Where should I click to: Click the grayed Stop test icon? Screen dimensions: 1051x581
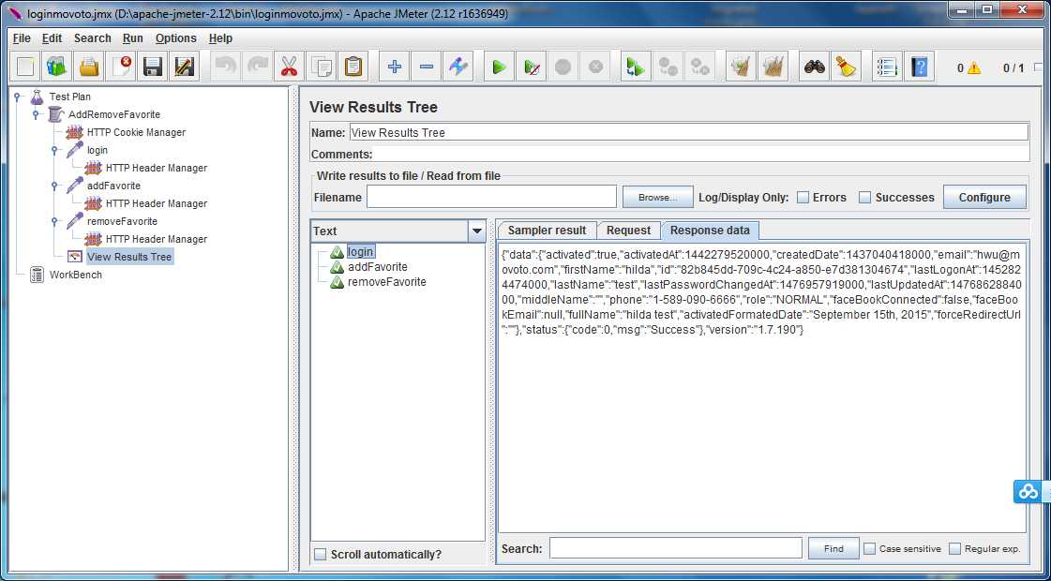pos(563,67)
